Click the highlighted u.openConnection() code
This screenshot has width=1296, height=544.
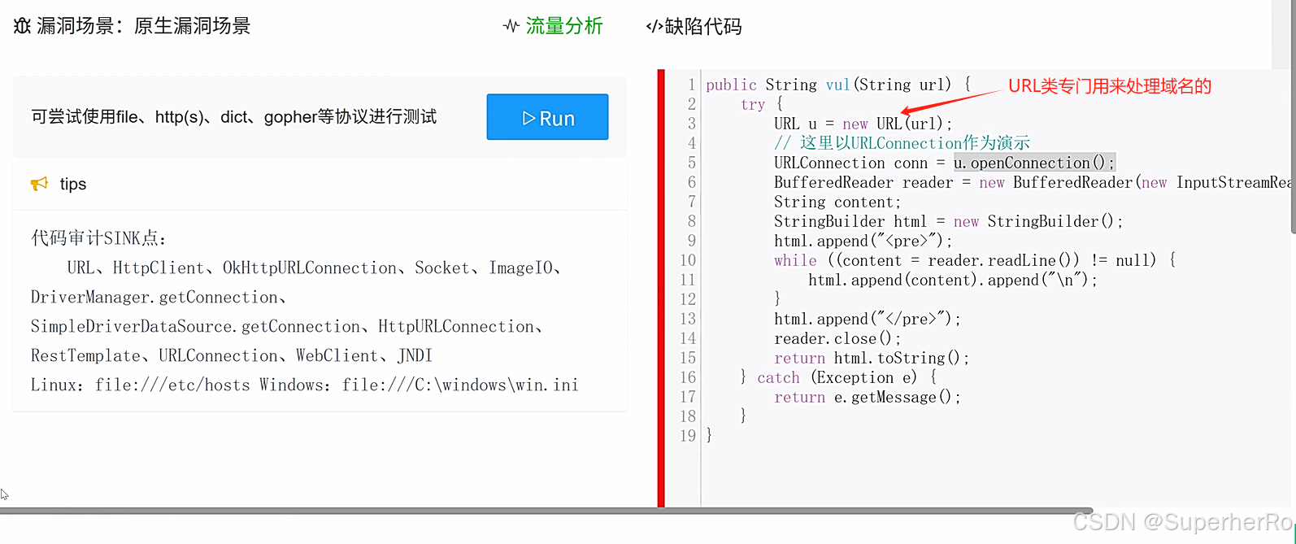point(1034,163)
